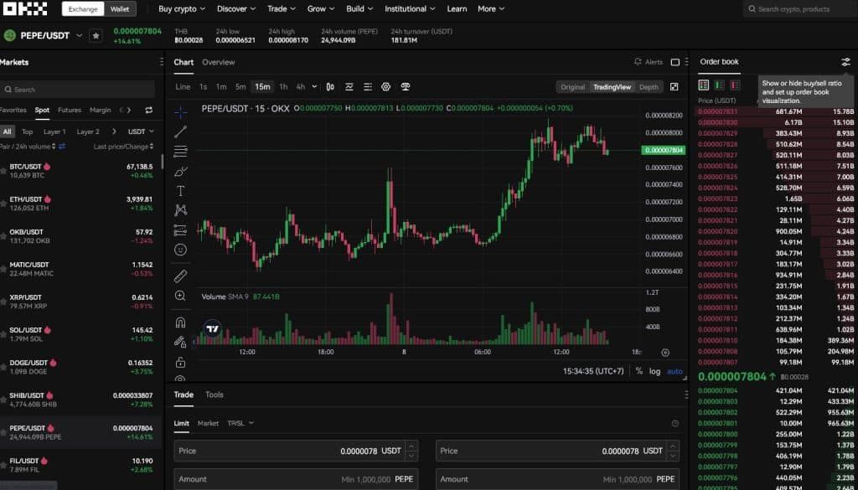The image size is (858, 490).
Task: Click the left Price input field
Action: 296,451
